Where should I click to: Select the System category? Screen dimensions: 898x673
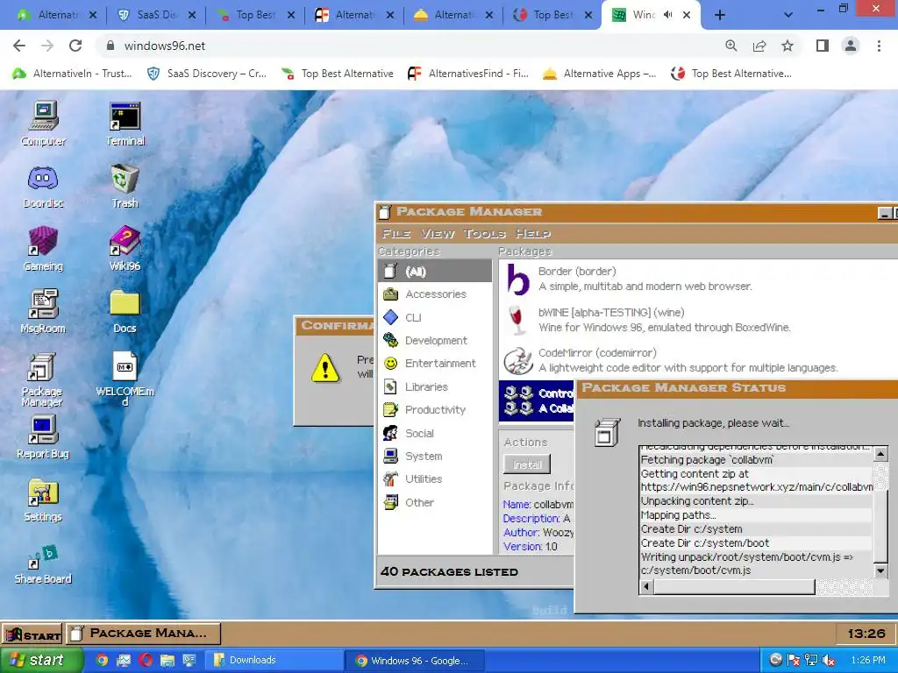(x=435, y=456)
